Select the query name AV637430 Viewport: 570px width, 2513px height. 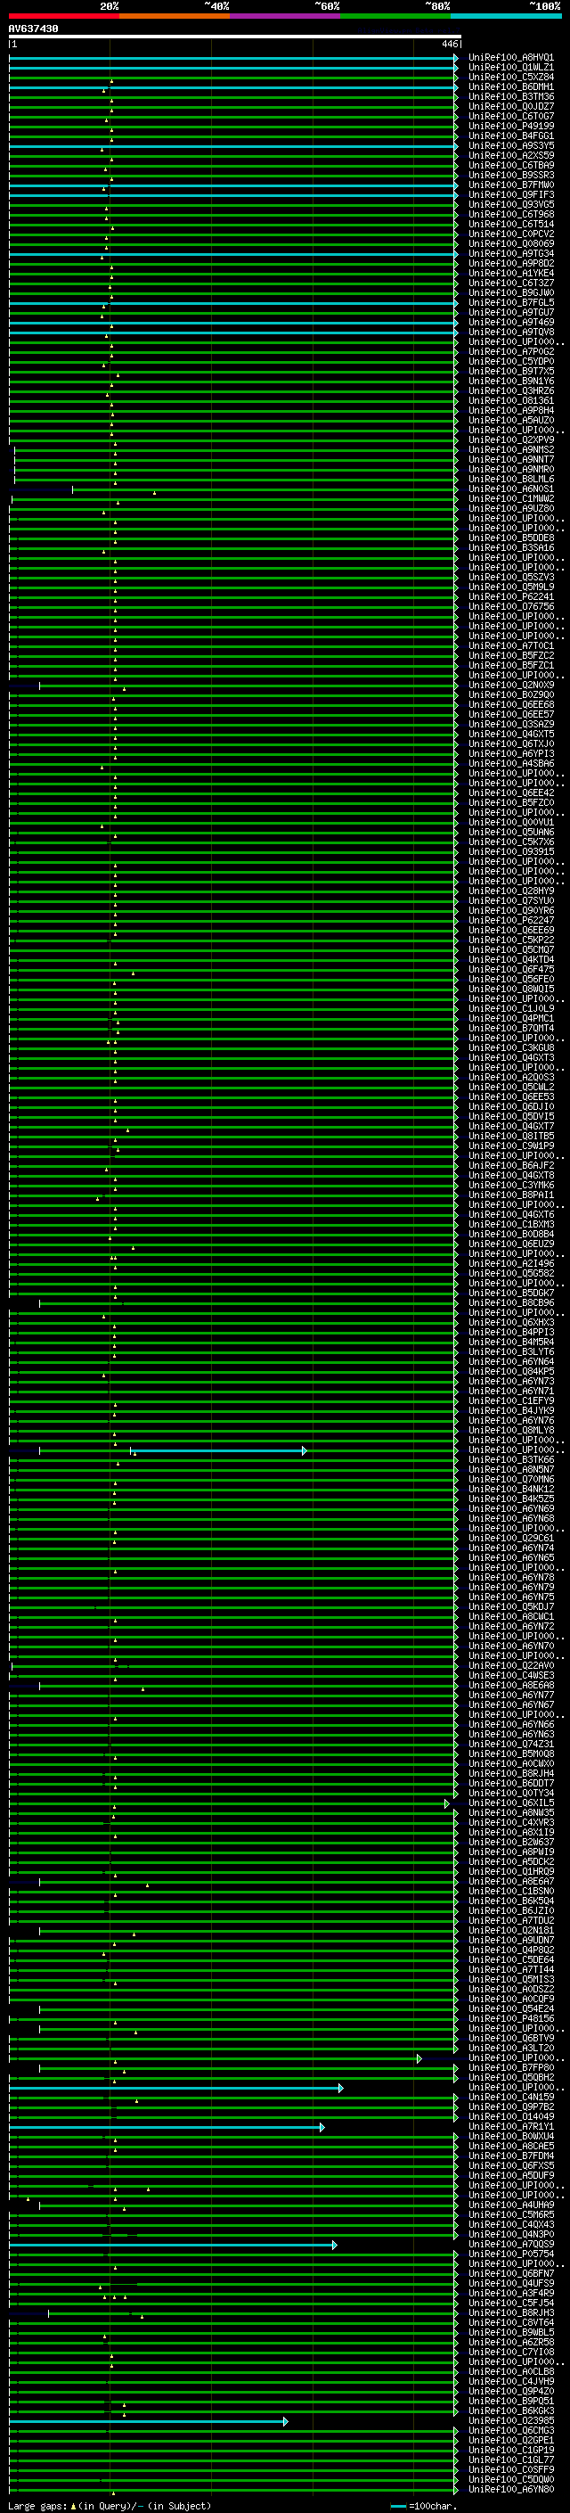(x=33, y=29)
